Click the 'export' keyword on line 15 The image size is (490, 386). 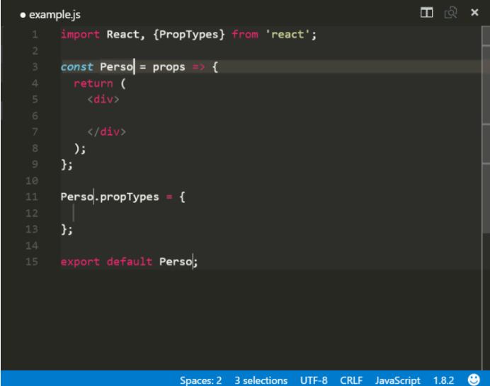pyautogui.click(x=80, y=262)
